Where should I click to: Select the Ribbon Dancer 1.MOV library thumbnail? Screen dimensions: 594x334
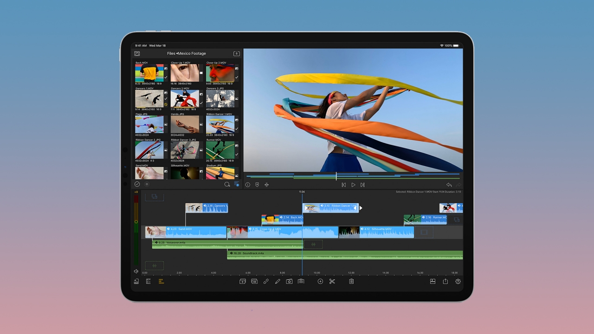coord(220,124)
